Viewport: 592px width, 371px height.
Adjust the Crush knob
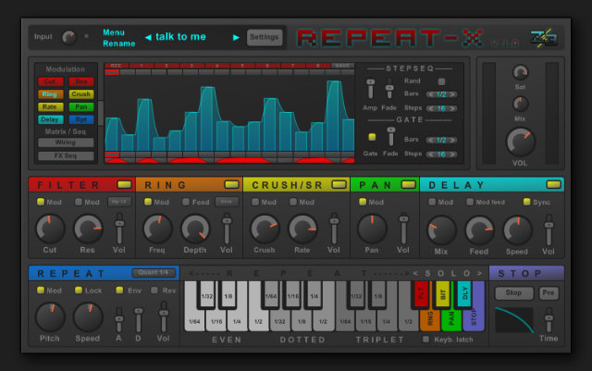pyautogui.click(x=265, y=229)
